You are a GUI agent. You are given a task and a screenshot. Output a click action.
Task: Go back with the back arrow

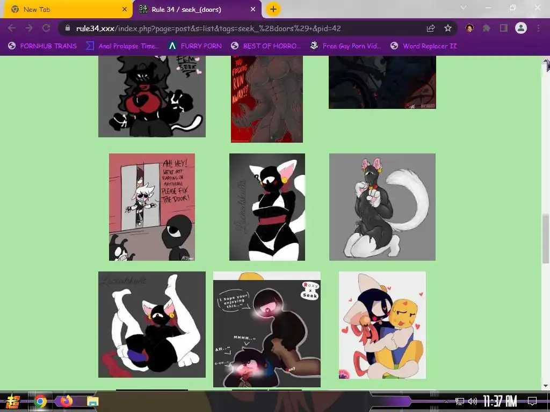pos(12,28)
